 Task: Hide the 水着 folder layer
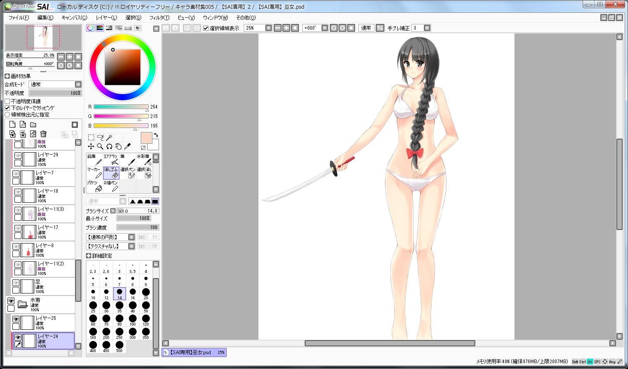point(11,301)
